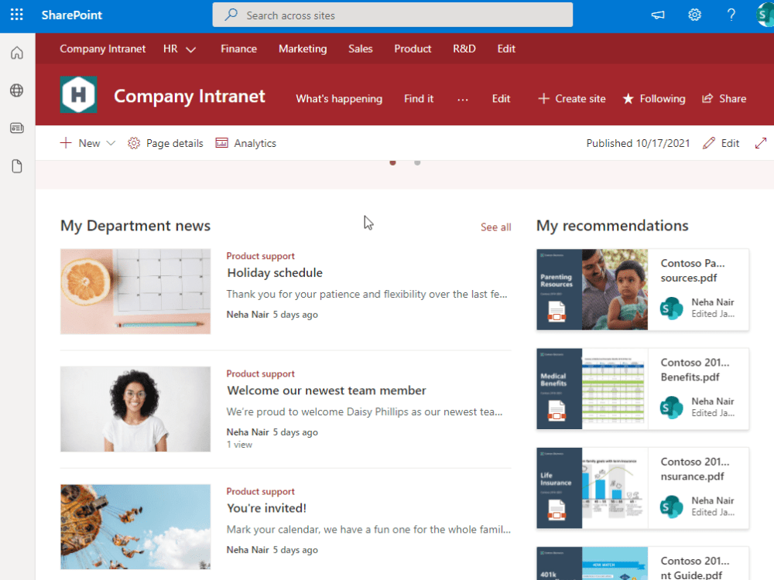
Task: Click the Company Intranet hexagon logo
Action: [x=78, y=94]
